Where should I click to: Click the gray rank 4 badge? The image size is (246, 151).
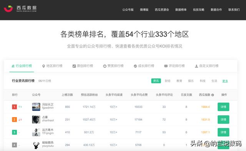(15, 145)
